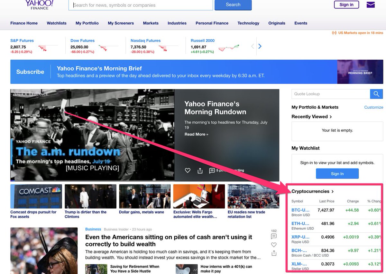
Task: Open the mail envelope icon
Action: (x=371, y=5)
